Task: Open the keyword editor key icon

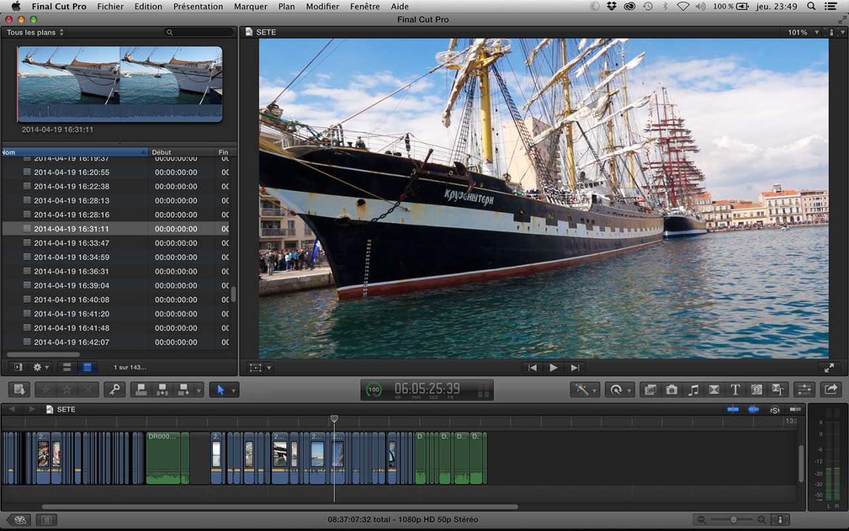Action: click(x=115, y=390)
